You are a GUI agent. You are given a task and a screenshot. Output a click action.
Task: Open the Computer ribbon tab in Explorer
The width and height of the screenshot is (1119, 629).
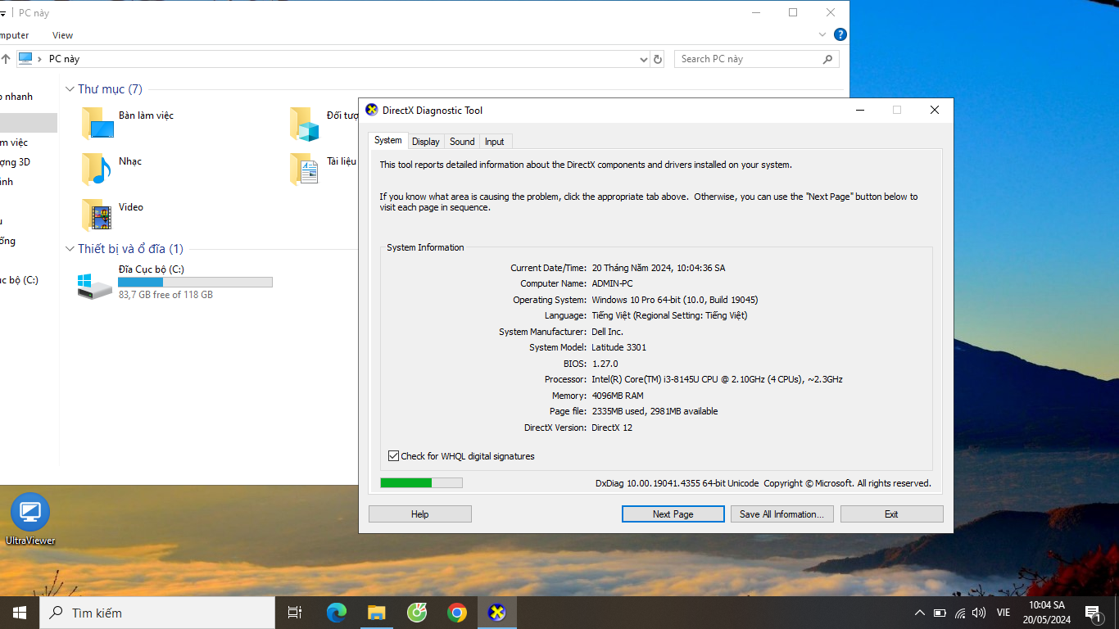point(15,35)
